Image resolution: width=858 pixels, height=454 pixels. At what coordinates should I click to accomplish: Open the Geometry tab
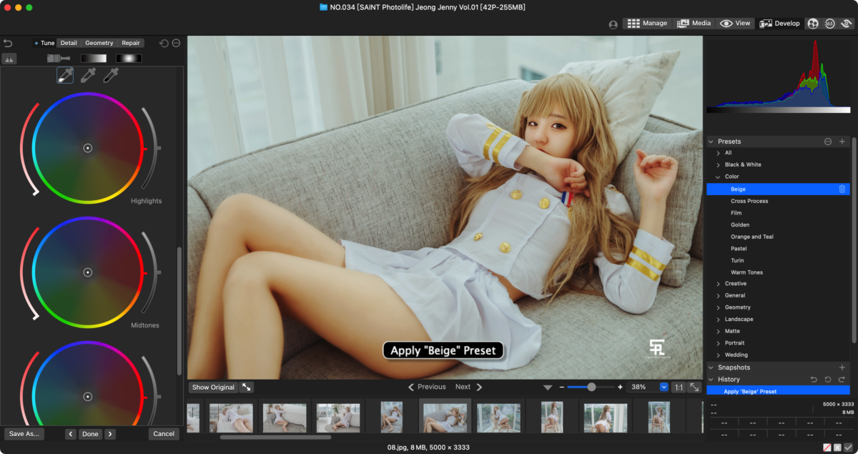pyautogui.click(x=99, y=43)
